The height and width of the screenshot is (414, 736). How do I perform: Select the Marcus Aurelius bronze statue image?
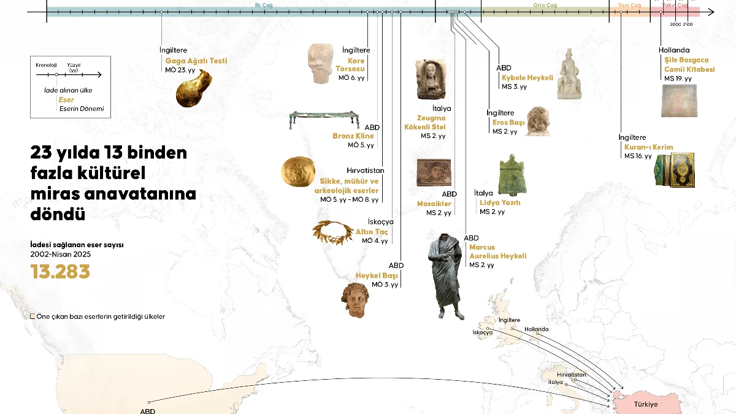[x=447, y=277]
